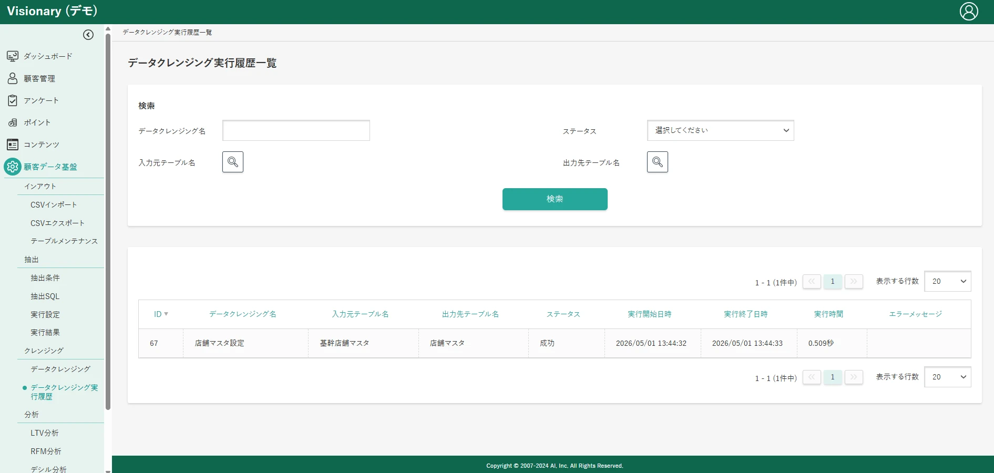The width and height of the screenshot is (994, 473).
Task: Sort by エラーメッセージ column header
Action: [x=915, y=314]
